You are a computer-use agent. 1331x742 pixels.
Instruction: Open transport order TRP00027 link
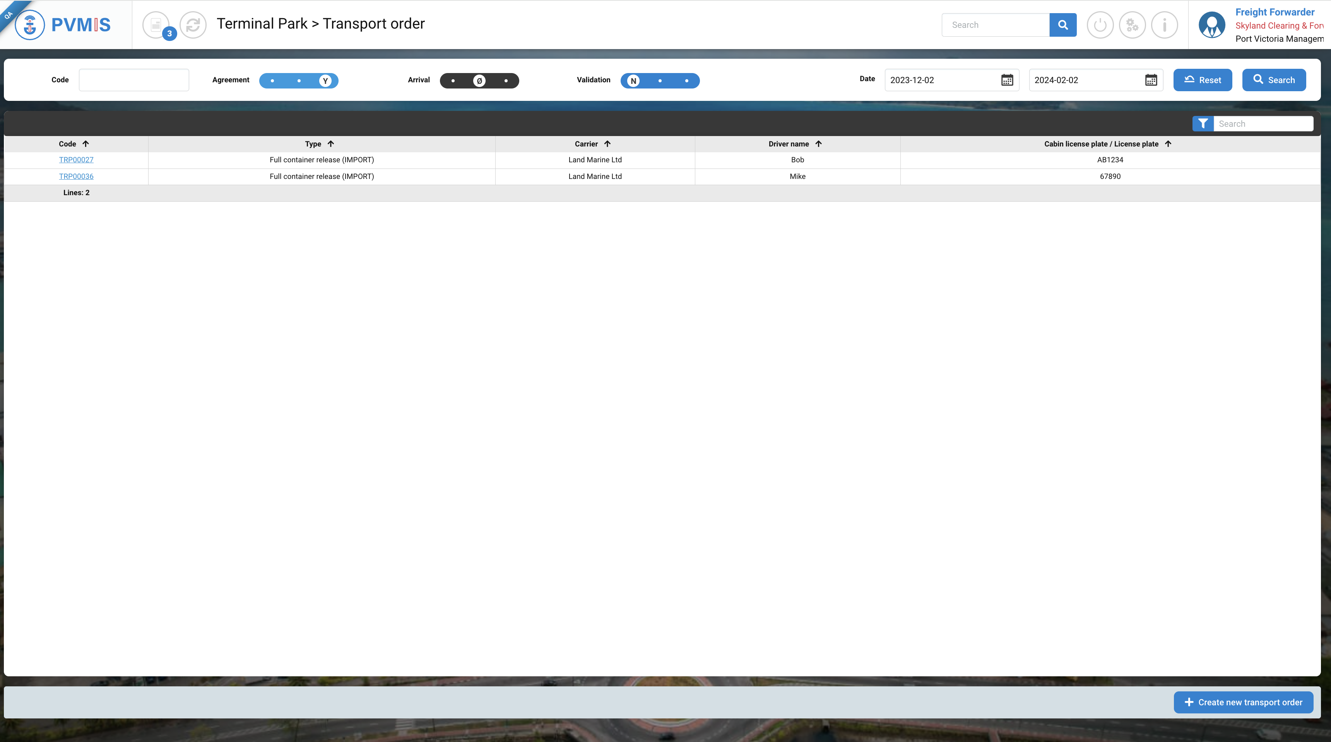(76, 160)
